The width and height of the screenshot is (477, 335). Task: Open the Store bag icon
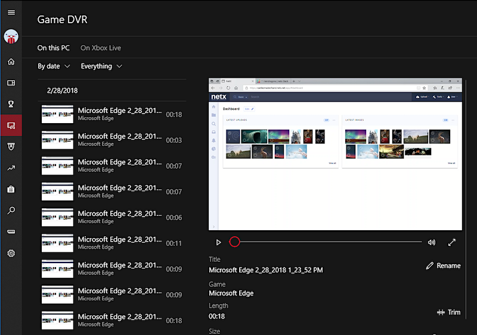(11, 189)
